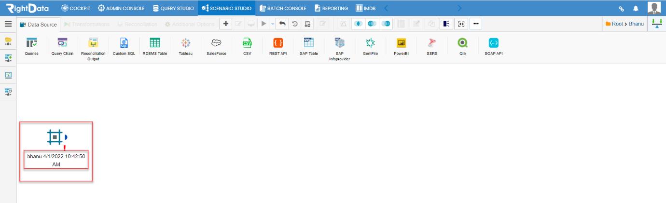
Task: Open the user profile avatar
Action: (654, 8)
